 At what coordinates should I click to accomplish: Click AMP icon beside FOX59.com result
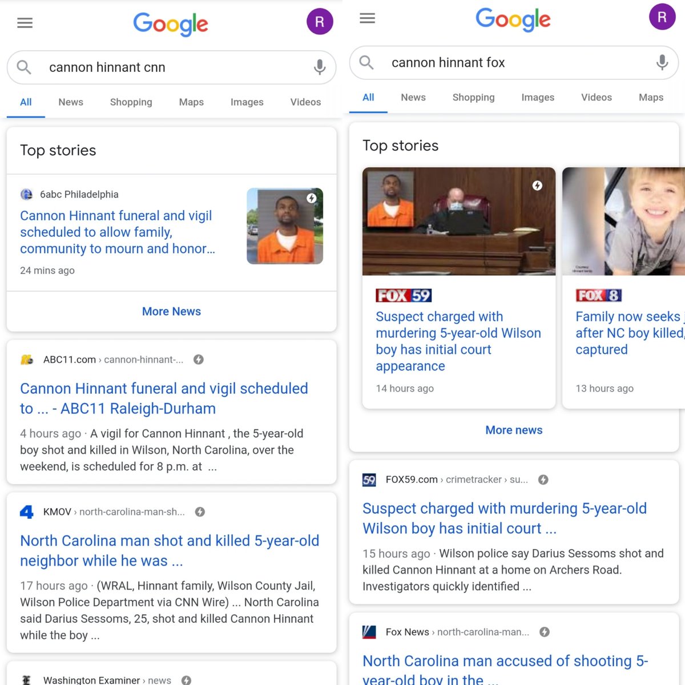point(543,479)
